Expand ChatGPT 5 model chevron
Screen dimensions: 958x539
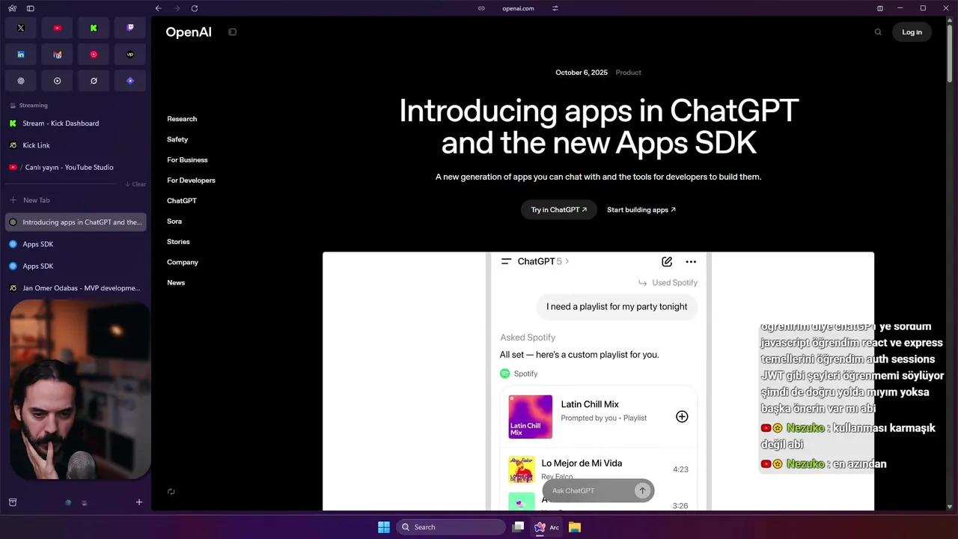point(567,261)
